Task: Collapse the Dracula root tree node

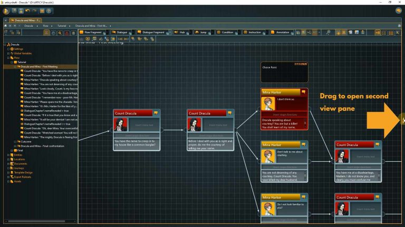Action: point(5,45)
